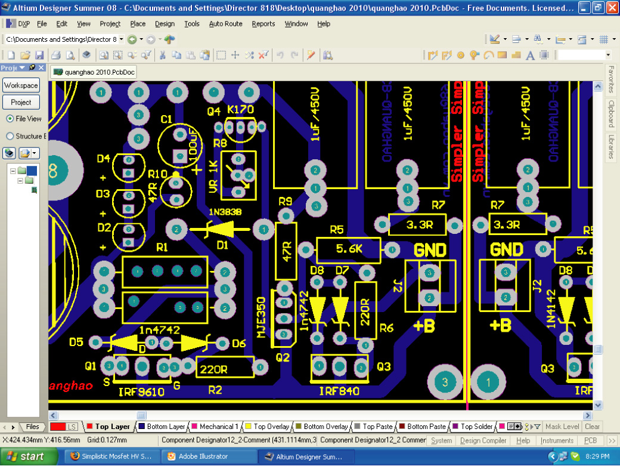Toggle the LS layer set control
This screenshot has width=620, height=466.
pyautogui.click(x=72, y=427)
